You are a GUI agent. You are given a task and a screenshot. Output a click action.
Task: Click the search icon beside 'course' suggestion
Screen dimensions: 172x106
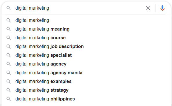click(x=8, y=38)
